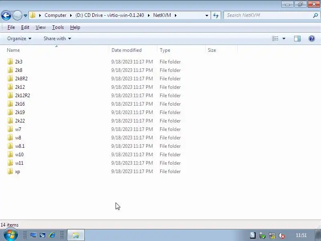Click the folder icon in the address bar

pos(33,15)
